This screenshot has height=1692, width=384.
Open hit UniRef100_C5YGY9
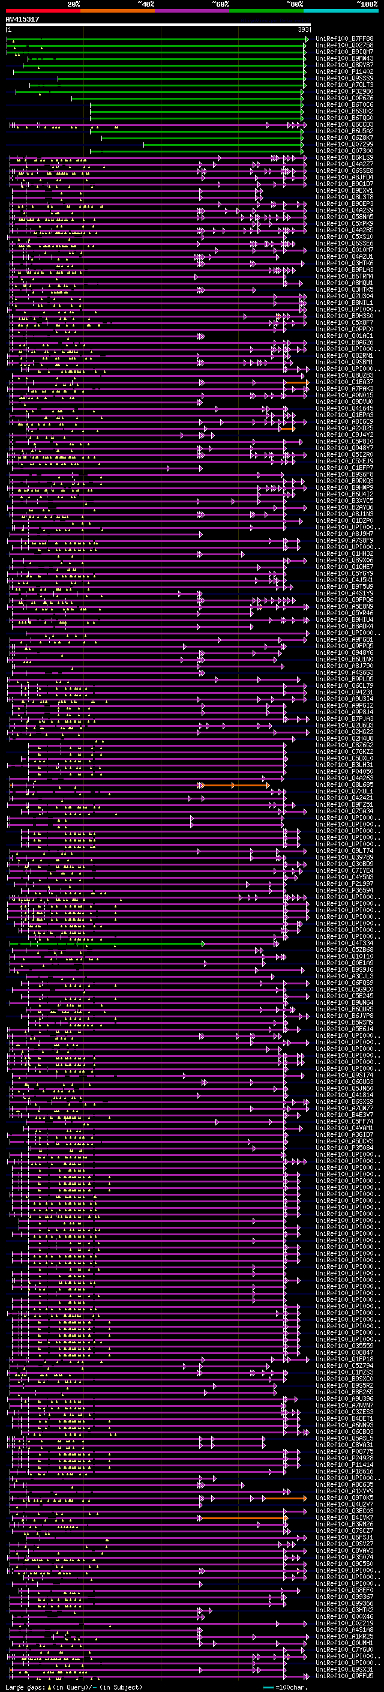click(344, 573)
